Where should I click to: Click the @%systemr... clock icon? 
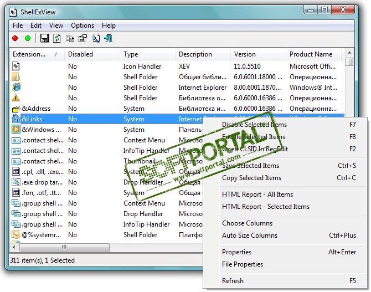click(16, 235)
